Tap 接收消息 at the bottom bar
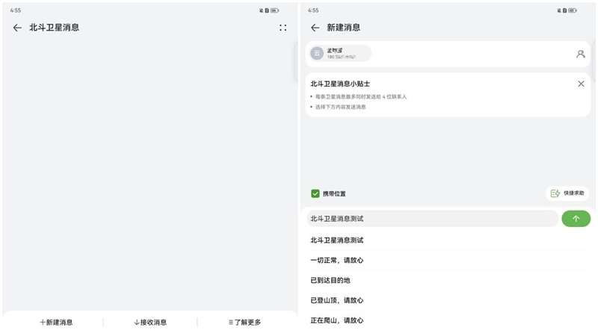The image size is (598, 336). (x=150, y=323)
